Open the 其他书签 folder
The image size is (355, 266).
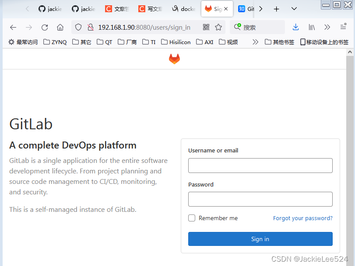coord(279,42)
